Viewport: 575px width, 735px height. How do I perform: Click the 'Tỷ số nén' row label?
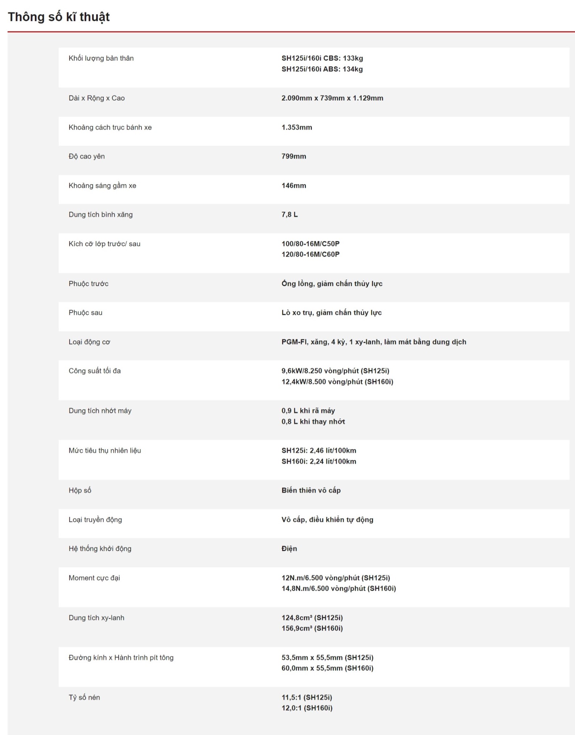tap(84, 698)
